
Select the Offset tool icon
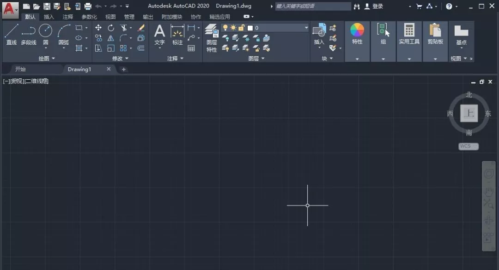click(141, 48)
